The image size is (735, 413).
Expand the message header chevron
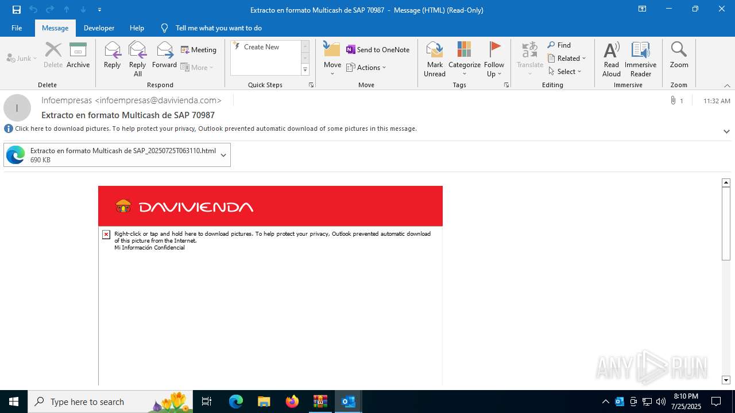[x=726, y=131]
